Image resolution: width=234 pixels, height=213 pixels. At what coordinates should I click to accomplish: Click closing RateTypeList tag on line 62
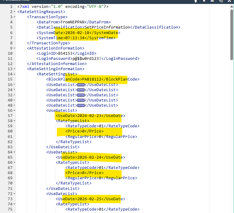pos(74,142)
